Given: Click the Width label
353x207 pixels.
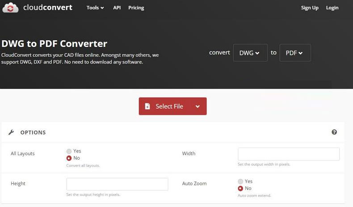Looking at the screenshot, I should [x=189, y=153].
